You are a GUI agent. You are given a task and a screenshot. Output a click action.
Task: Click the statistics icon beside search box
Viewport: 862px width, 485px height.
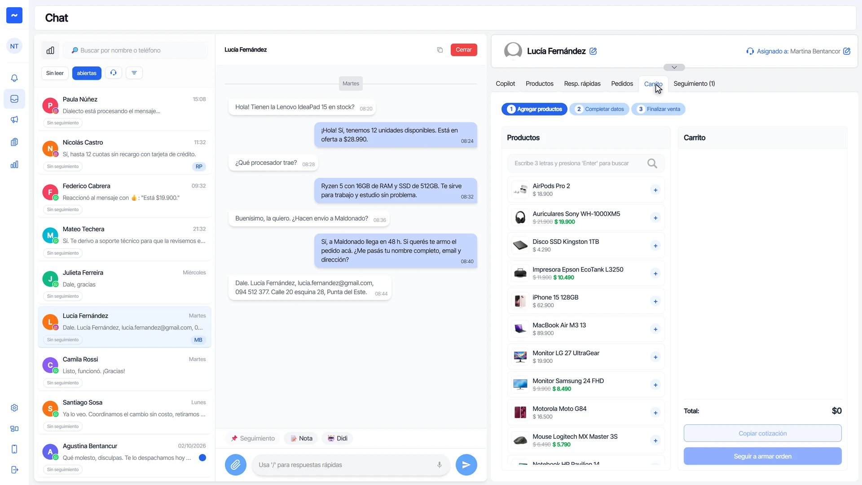coord(50,50)
